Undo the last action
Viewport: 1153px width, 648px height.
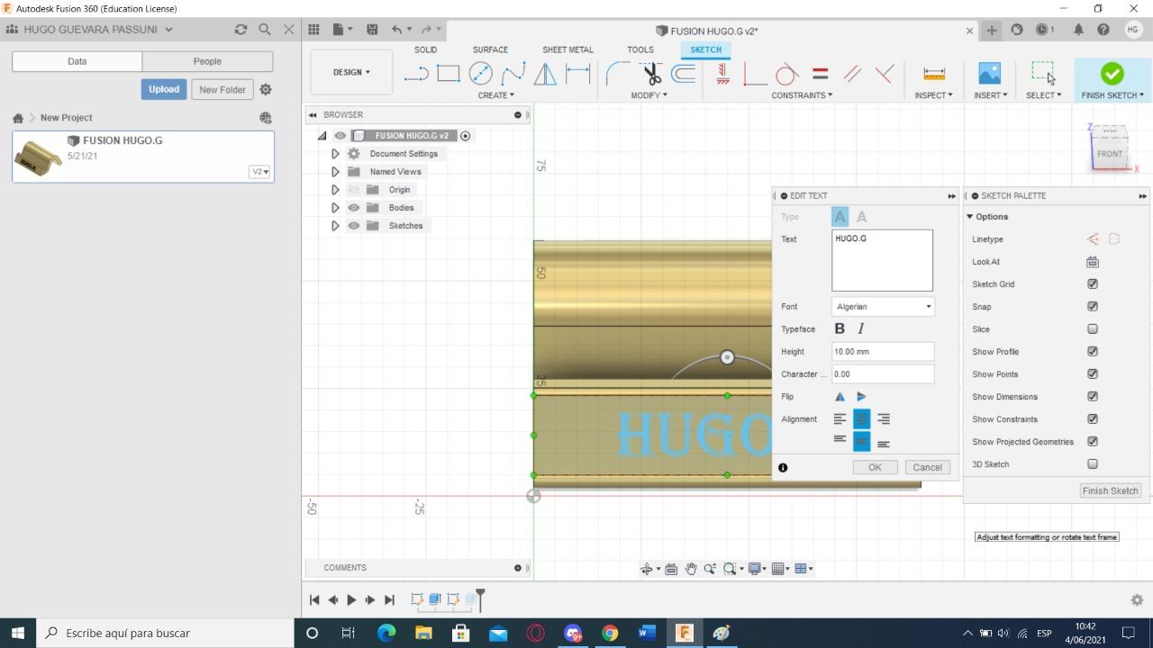(x=396, y=30)
